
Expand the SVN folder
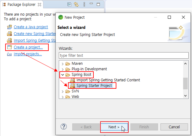(62, 91)
